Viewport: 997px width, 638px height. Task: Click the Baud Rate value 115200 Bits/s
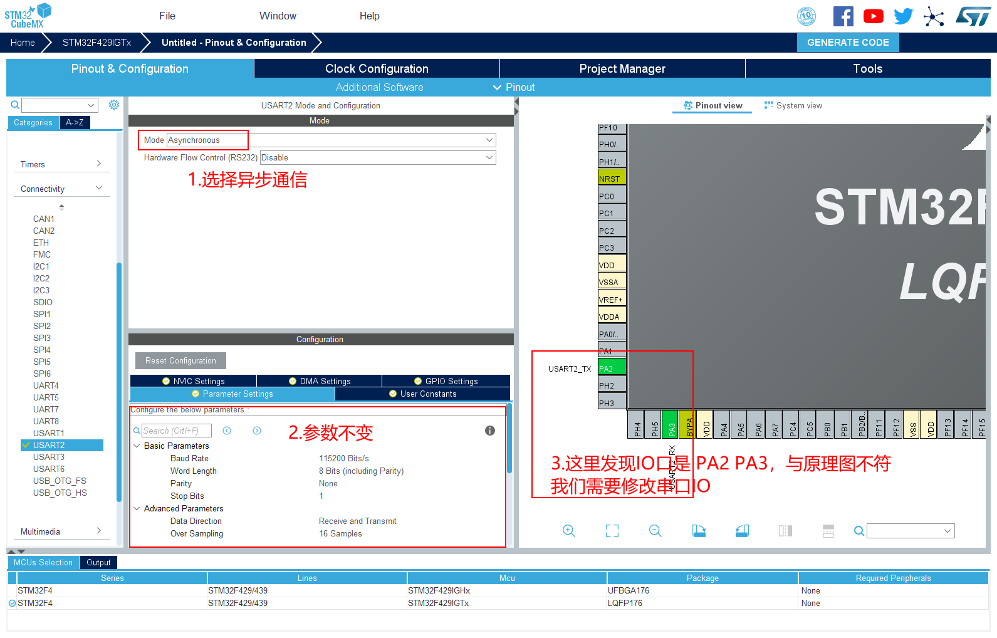344,458
